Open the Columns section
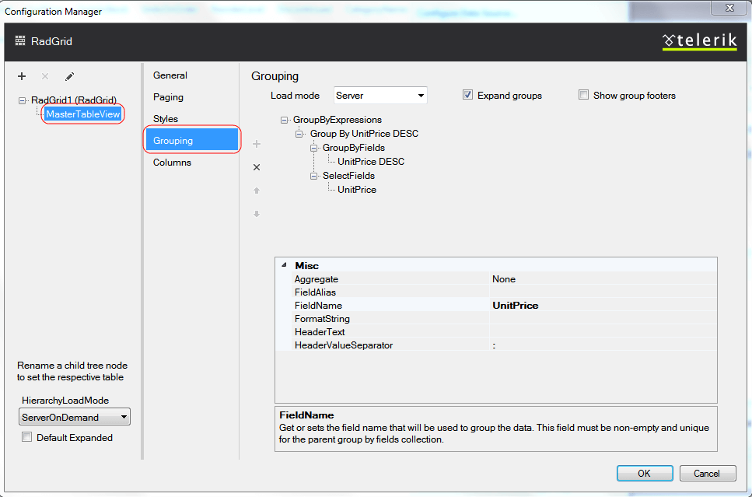 (x=172, y=163)
